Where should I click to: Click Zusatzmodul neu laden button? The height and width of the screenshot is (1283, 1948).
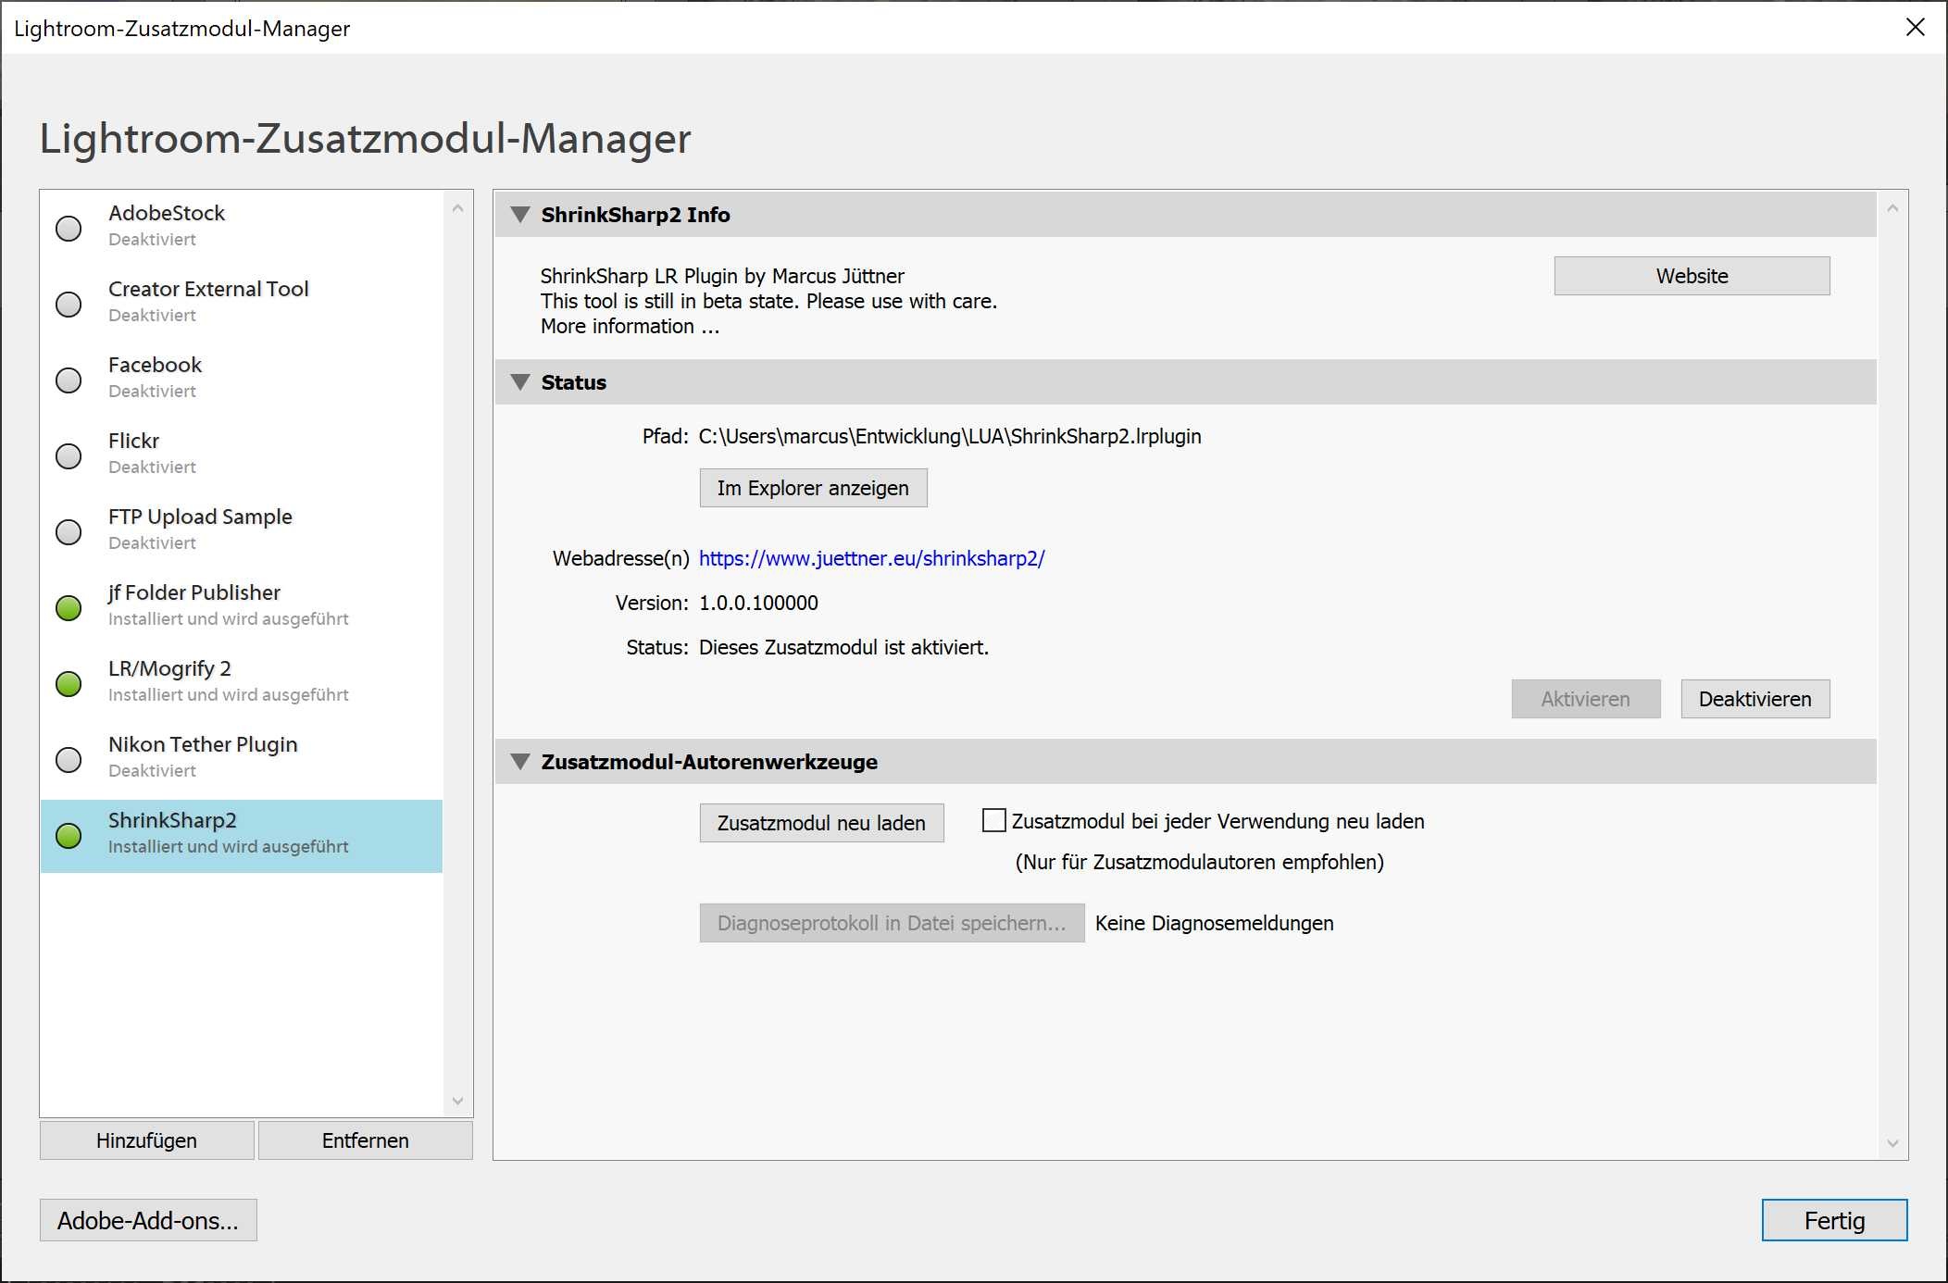pyautogui.click(x=821, y=823)
